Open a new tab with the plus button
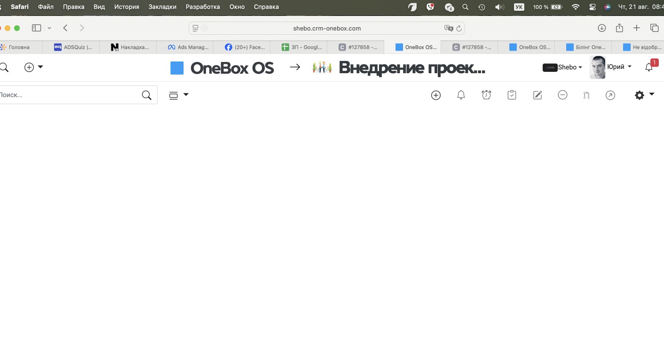This screenshot has width=664, height=351. 637,28
